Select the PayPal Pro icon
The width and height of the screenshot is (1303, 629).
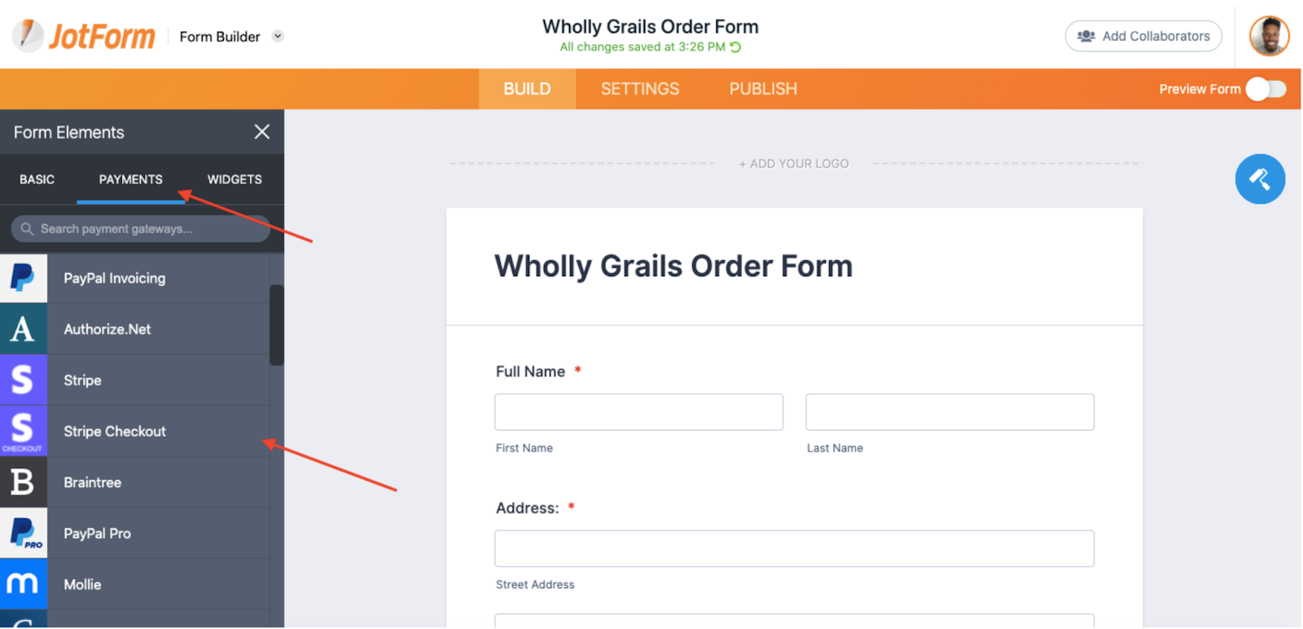pyautogui.click(x=23, y=534)
